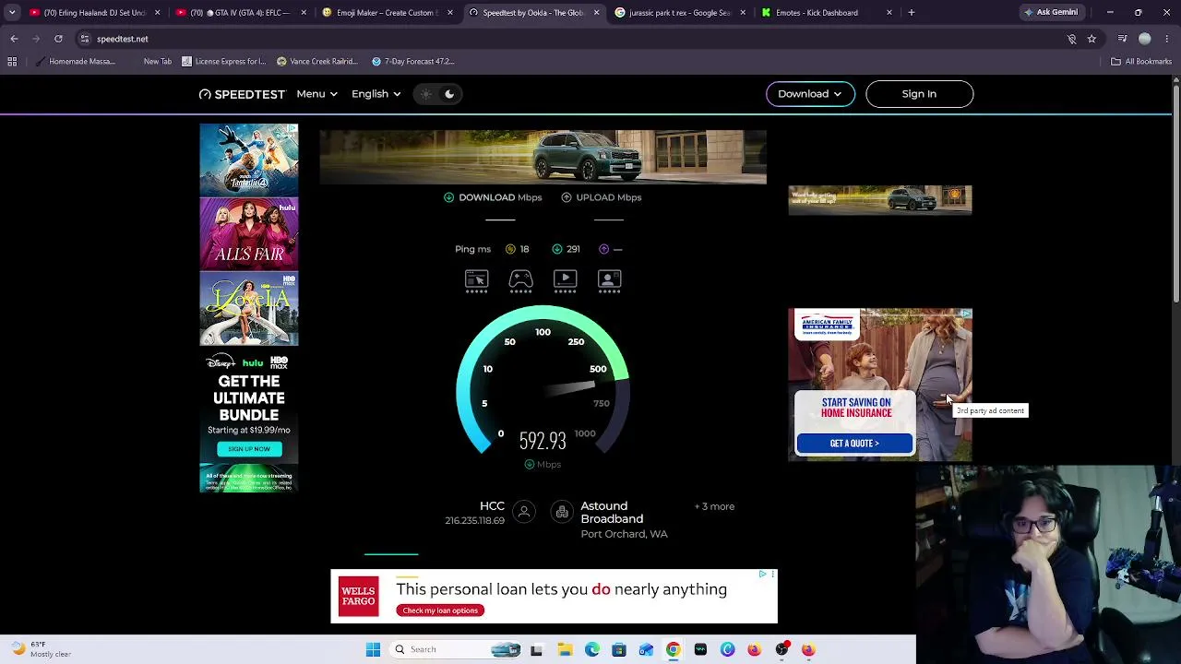Click the page vertical scrollbar
Screen dimensions: 1181x664
(1175, 194)
